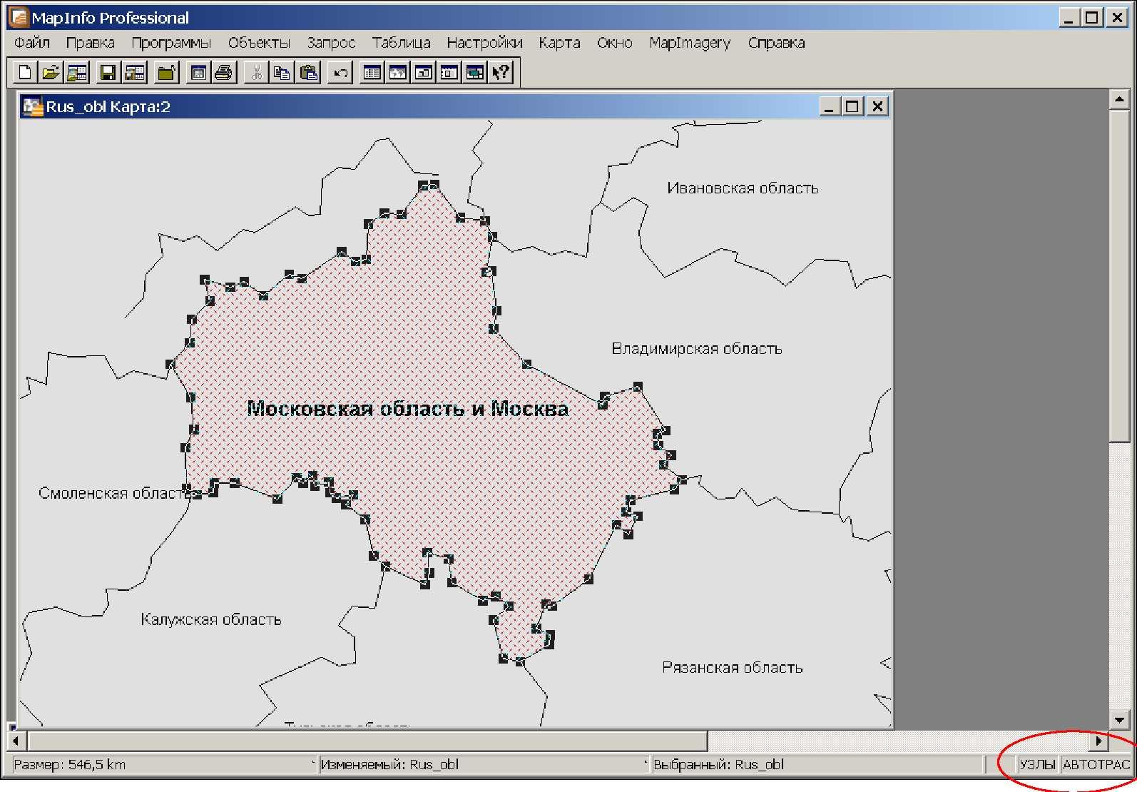Print the map using printer icon
The width and height of the screenshot is (1137, 792).
pos(224,72)
